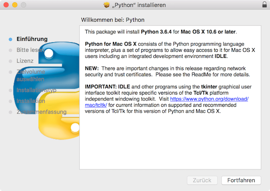The height and width of the screenshot is (191, 270).
Task: Select the Zusammenfassung step
Action: click(x=41, y=112)
